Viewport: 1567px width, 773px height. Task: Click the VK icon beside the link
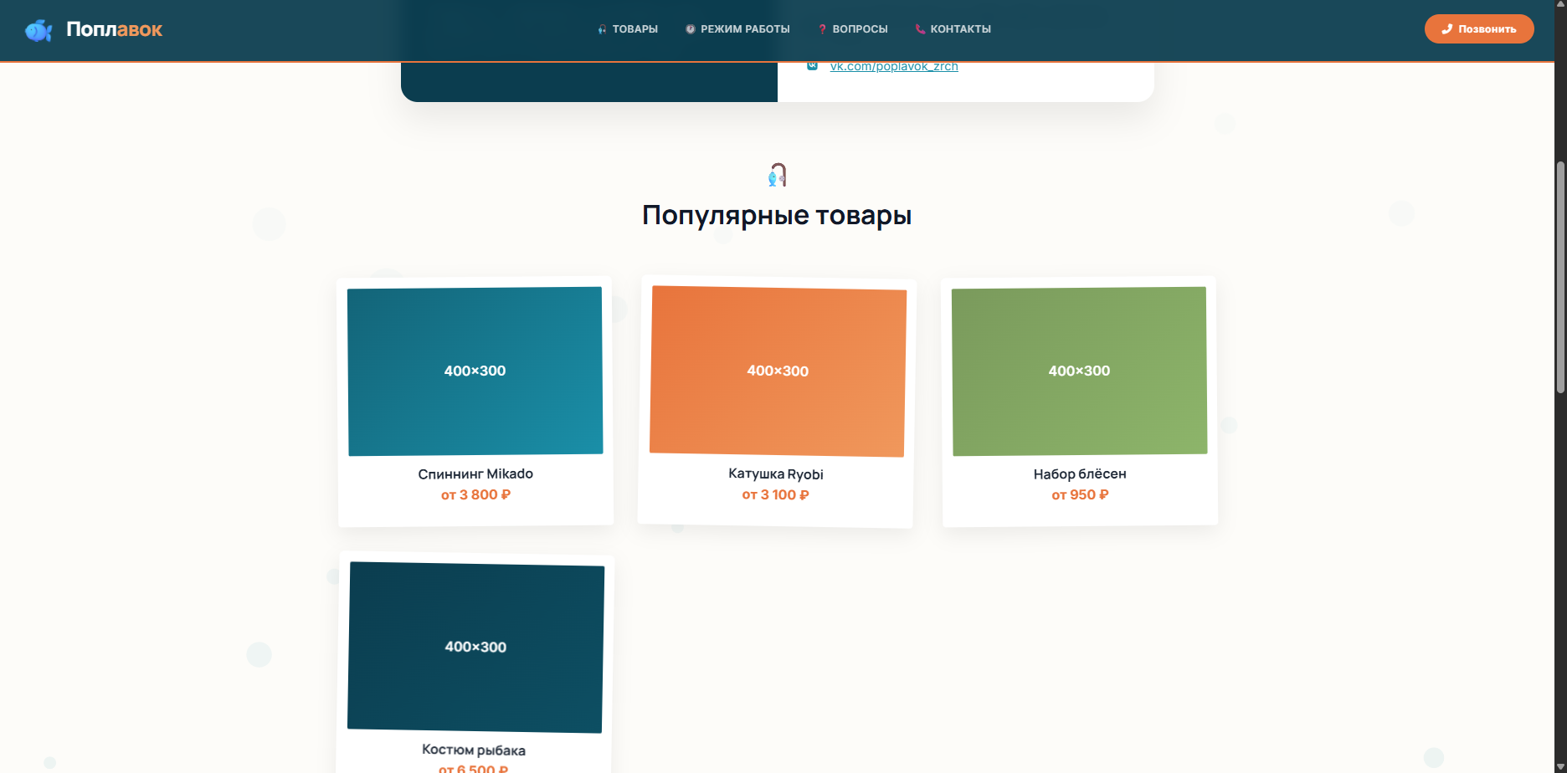(812, 65)
